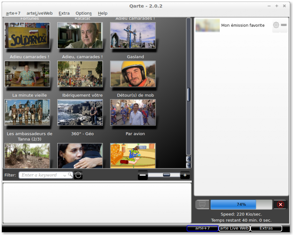The image size is (293, 235).
Task: Click the Speed: 220 Kio/sec. text
Action: pos(241,214)
